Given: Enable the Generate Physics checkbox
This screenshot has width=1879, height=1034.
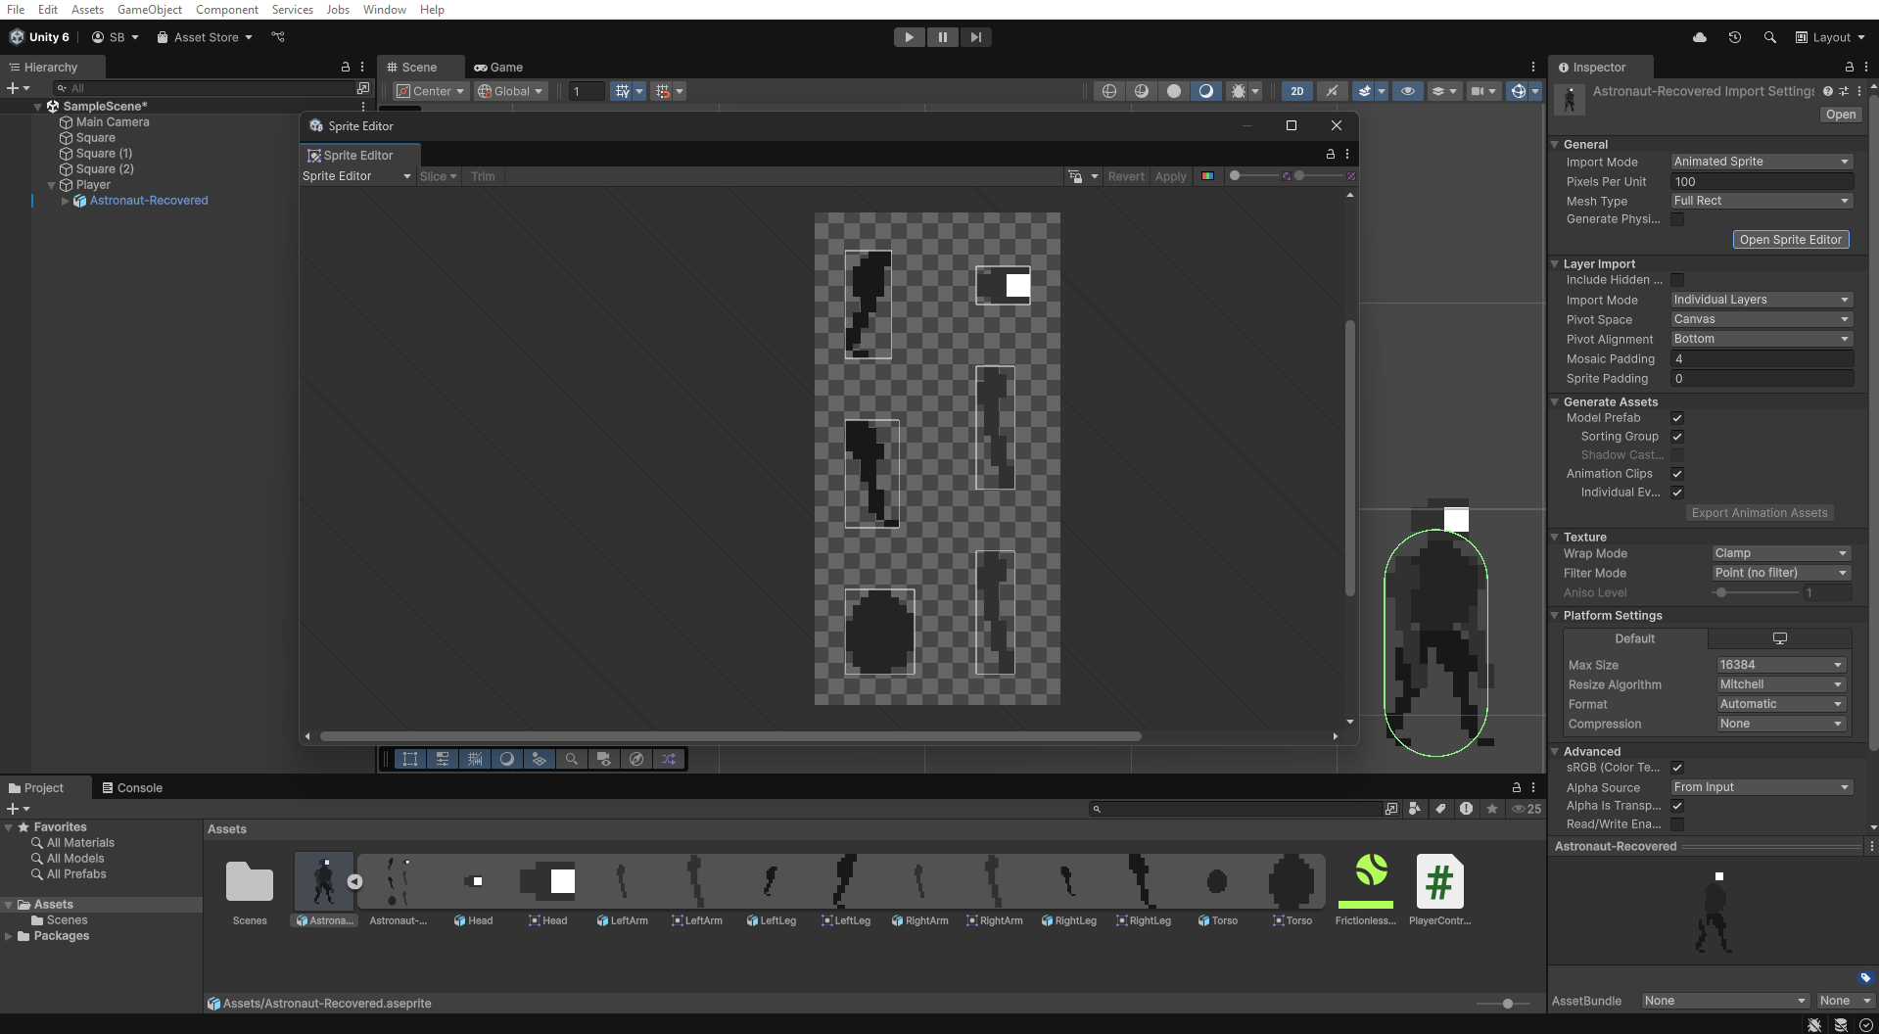Looking at the screenshot, I should click(1677, 219).
